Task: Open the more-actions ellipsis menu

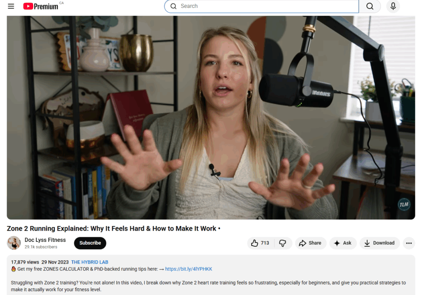Action: [409, 243]
